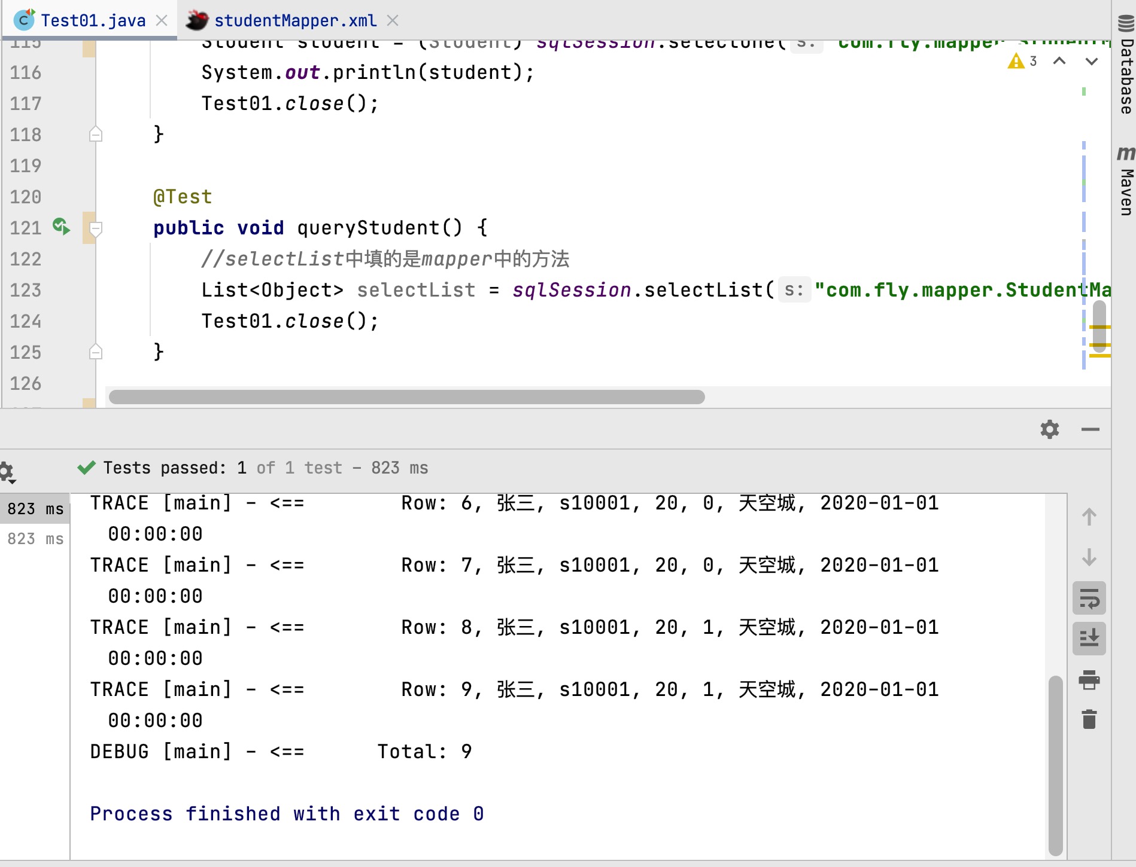The image size is (1136, 867).
Task: Toggle the fold marker at line 118
Action: tap(96, 135)
